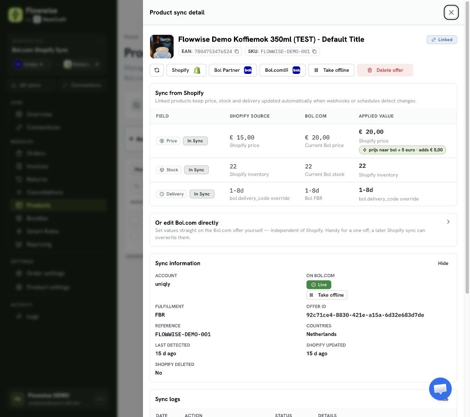Click the APPLIED VALUE column header
This screenshot has height=417, width=470.
(376, 116)
